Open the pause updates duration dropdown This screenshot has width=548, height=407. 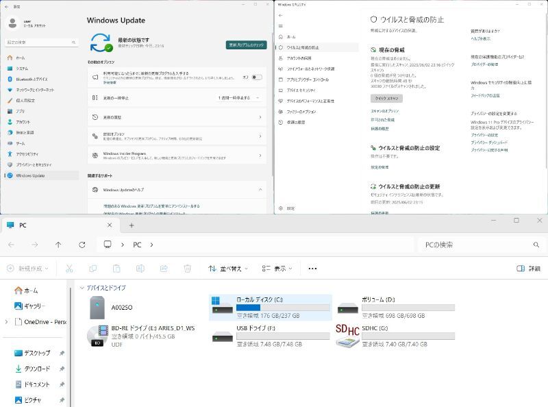tap(239, 98)
